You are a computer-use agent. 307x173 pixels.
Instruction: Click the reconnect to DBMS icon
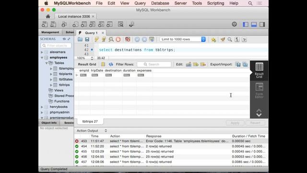pyautogui.click(x=131, y=25)
